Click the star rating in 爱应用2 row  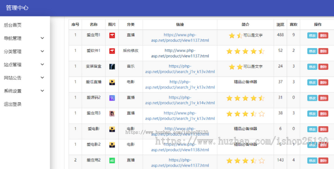pyautogui.click(x=245, y=161)
